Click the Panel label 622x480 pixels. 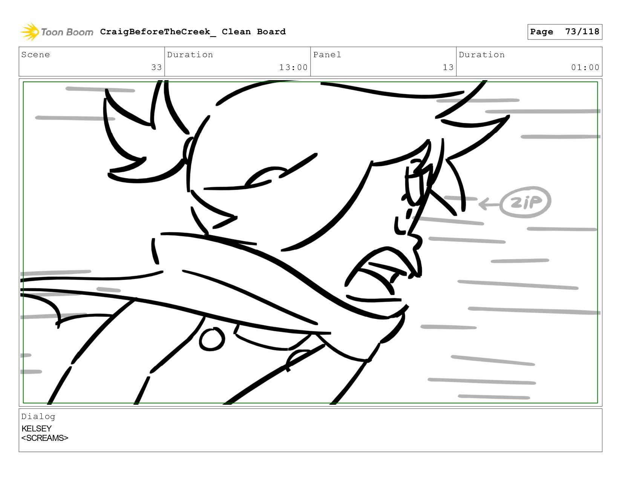point(327,55)
